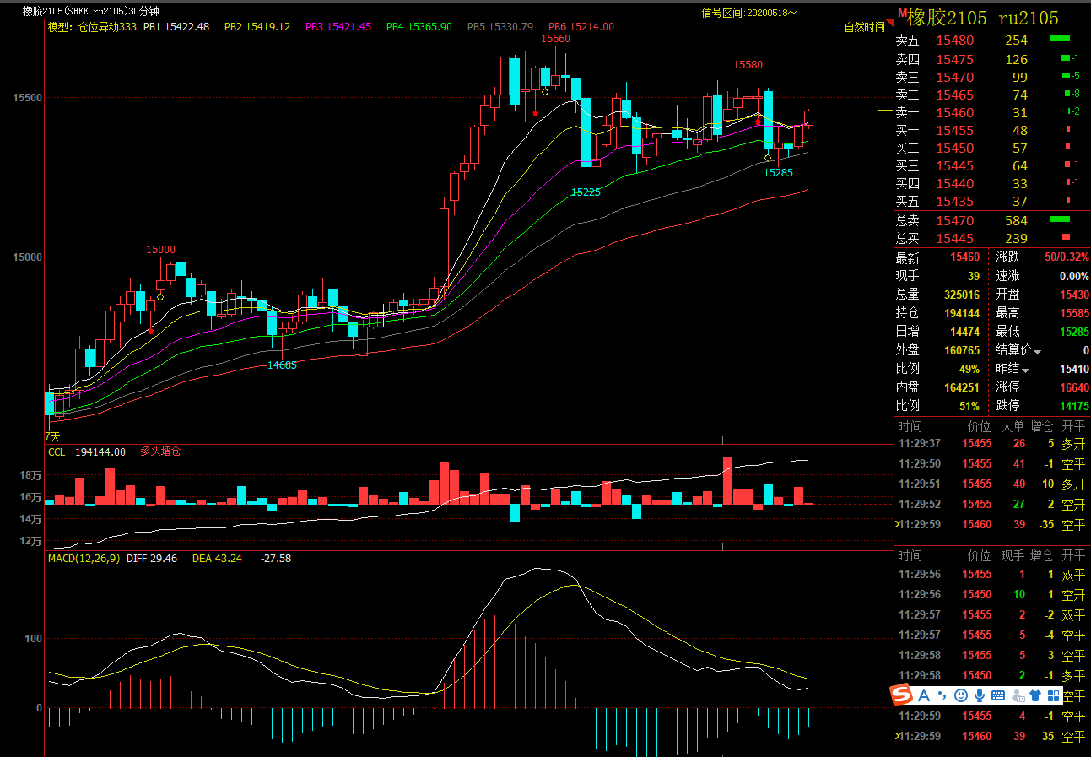Toggle punctuation mode in the Sogou bar
The width and height of the screenshot is (1091, 757).
pyautogui.click(x=942, y=695)
